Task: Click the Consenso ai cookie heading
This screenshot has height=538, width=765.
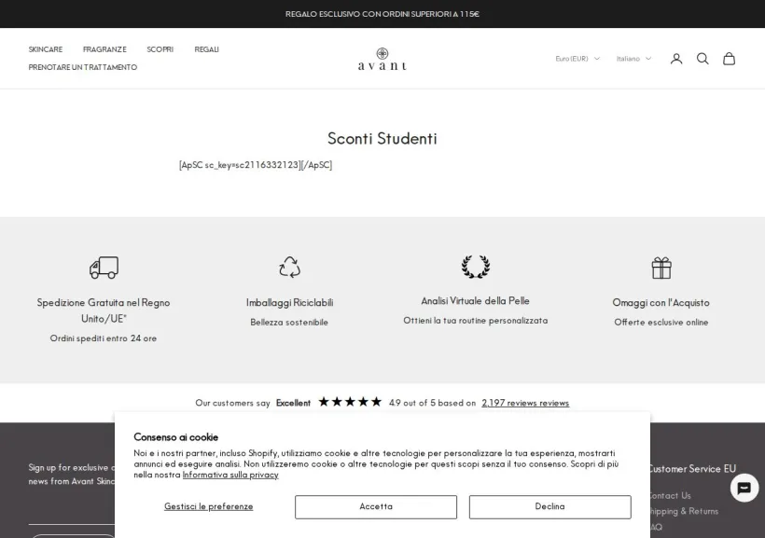Action: click(x=175, y=437)
